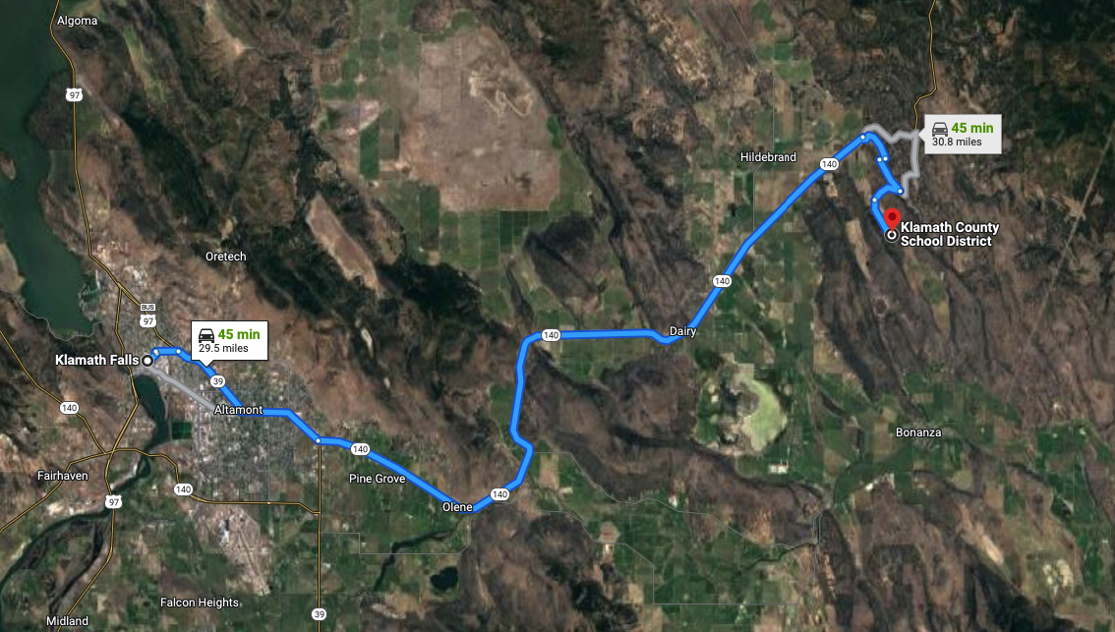The image size is (1115, 632).
Task: Click the Pine Grove place label
Action: pos(377,479)
